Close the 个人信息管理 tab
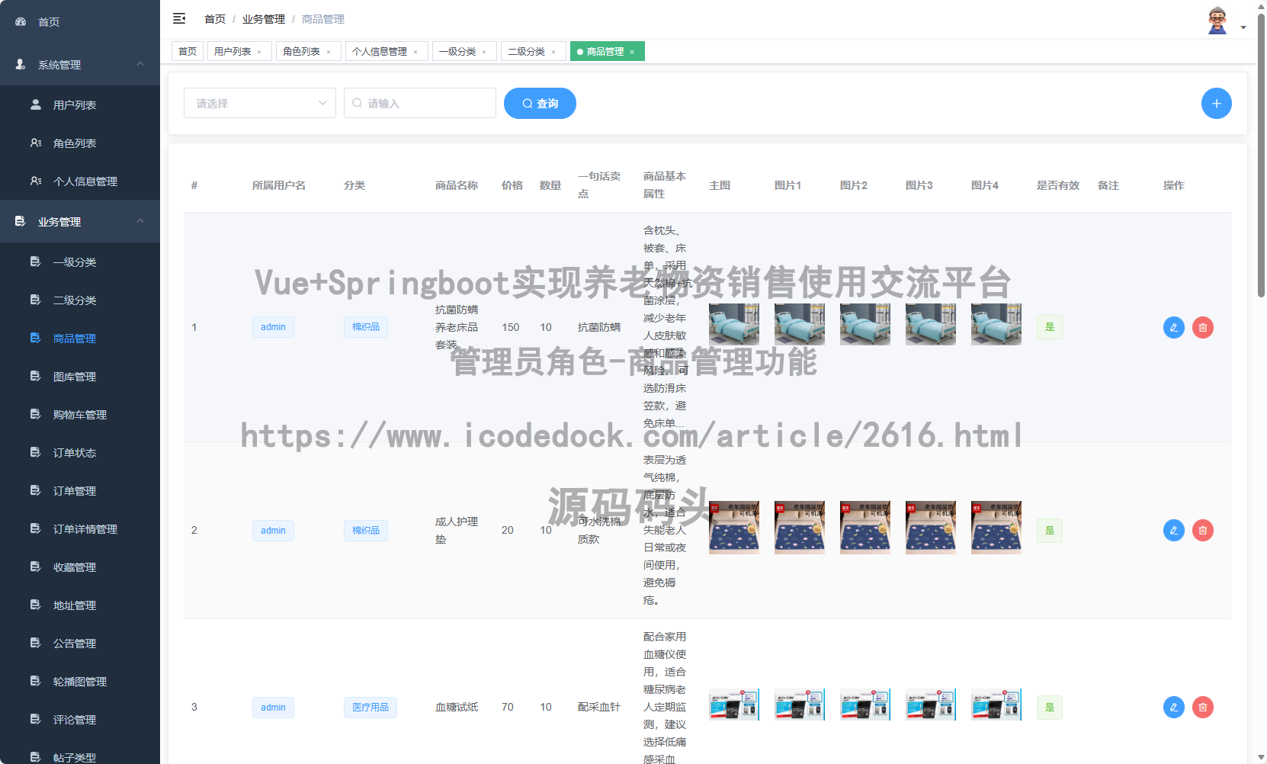Image resolution: width=1267 pixels, height=764 pixels. [416, 51]
